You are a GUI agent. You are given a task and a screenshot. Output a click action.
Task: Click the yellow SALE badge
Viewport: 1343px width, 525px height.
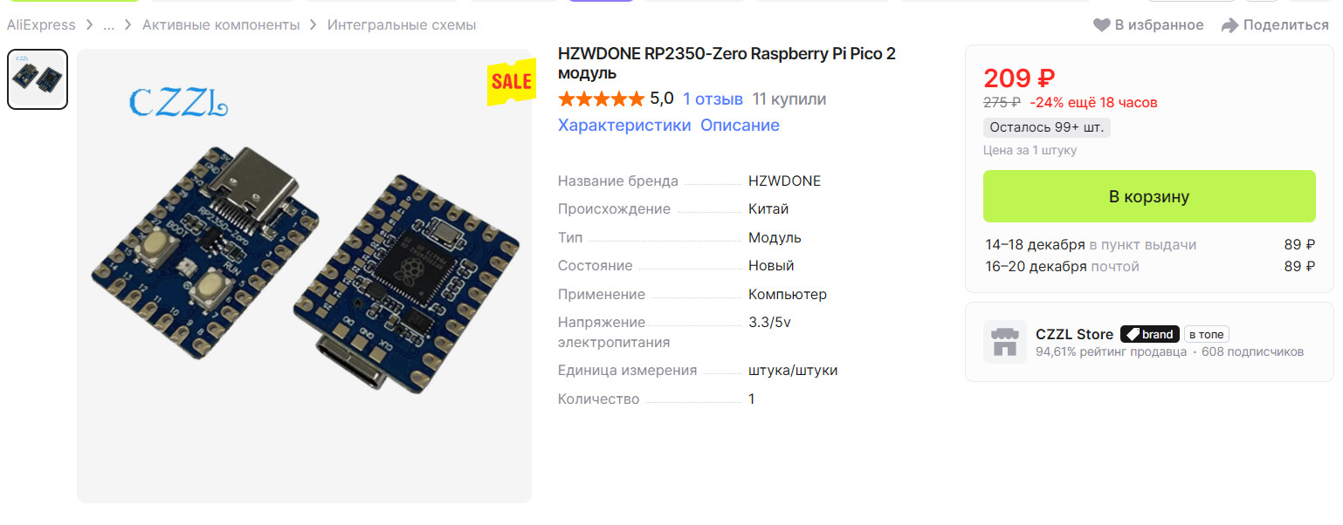512,82
